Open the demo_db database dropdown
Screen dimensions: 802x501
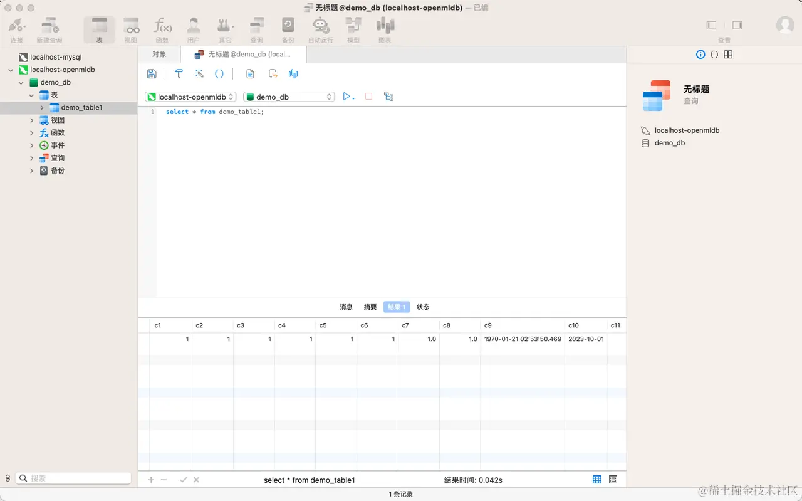pyautogui.click(x=289, y=97)
